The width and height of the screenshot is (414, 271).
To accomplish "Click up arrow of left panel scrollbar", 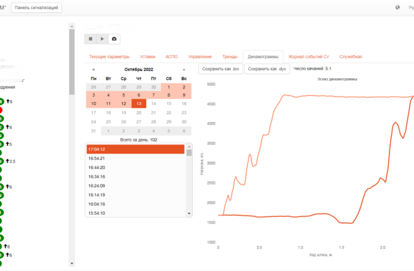I will click(72, 26).
